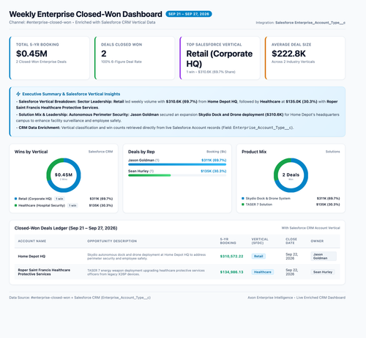The width and height of the screenshot is (366, 338).
Task: Click the Booking ($k) label in Deals by Rep
Action: coord(217,152)
